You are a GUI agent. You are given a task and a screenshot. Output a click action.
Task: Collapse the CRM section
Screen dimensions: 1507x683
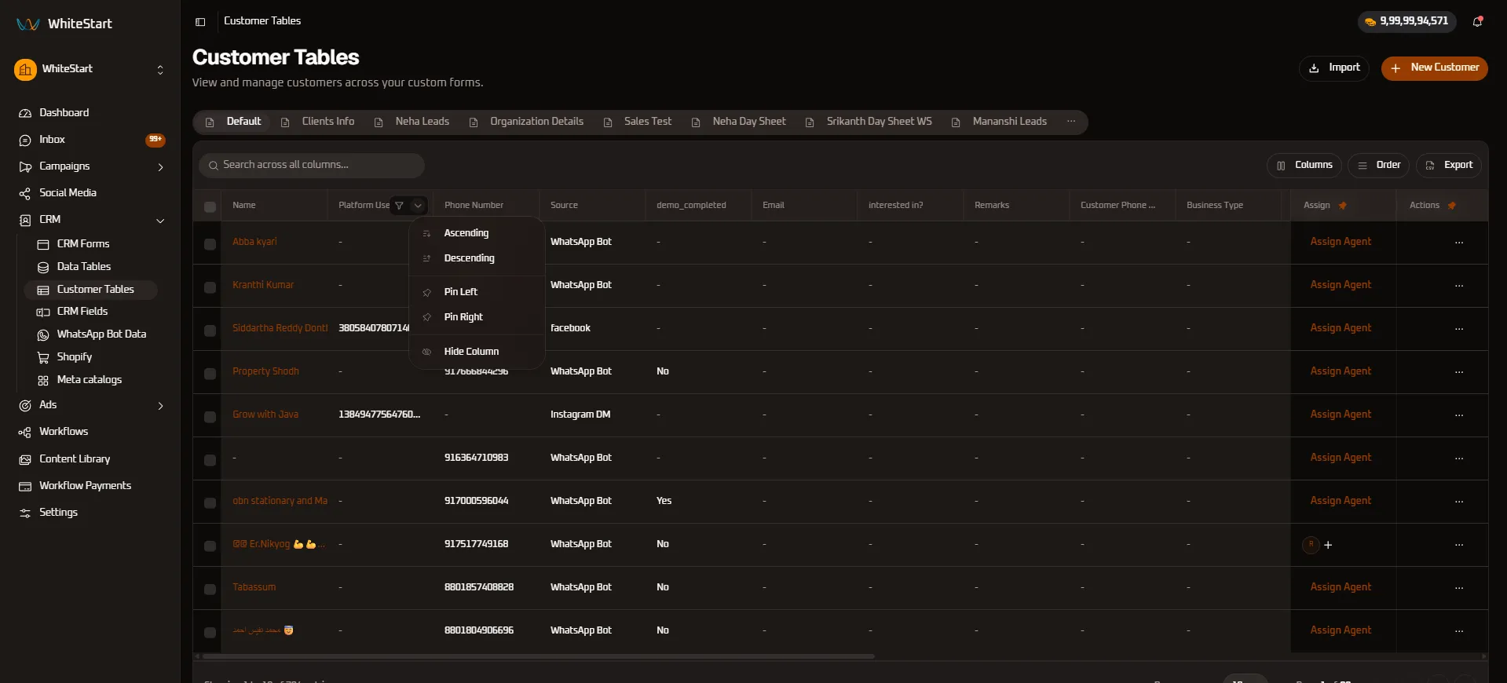point(160,221)
